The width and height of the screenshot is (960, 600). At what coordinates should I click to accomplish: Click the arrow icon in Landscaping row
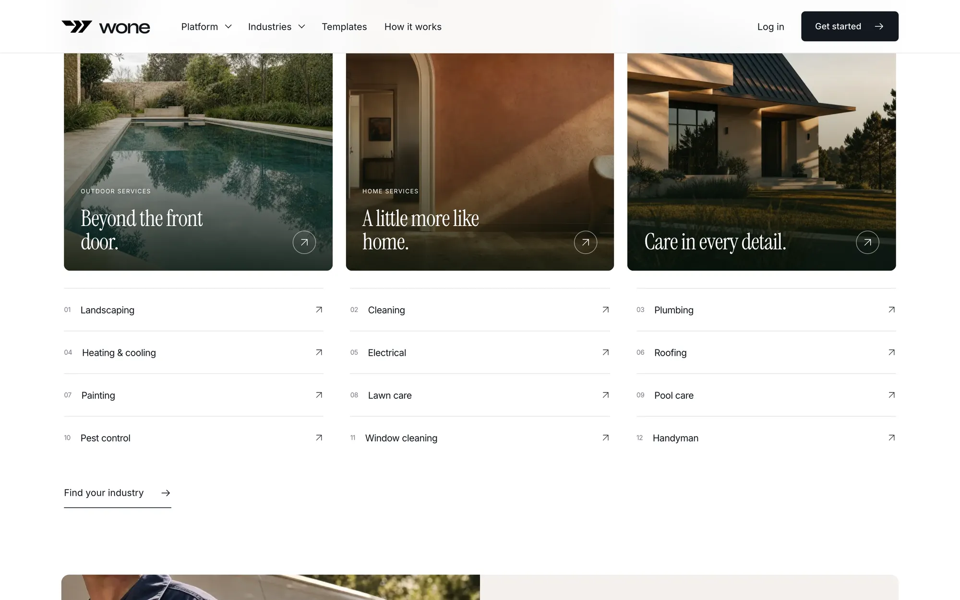pos(319,310)
